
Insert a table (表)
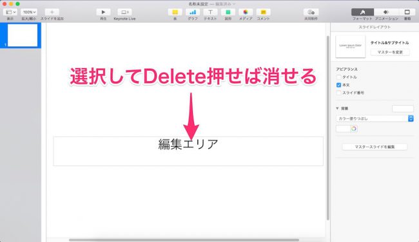[x=175, y=12]
